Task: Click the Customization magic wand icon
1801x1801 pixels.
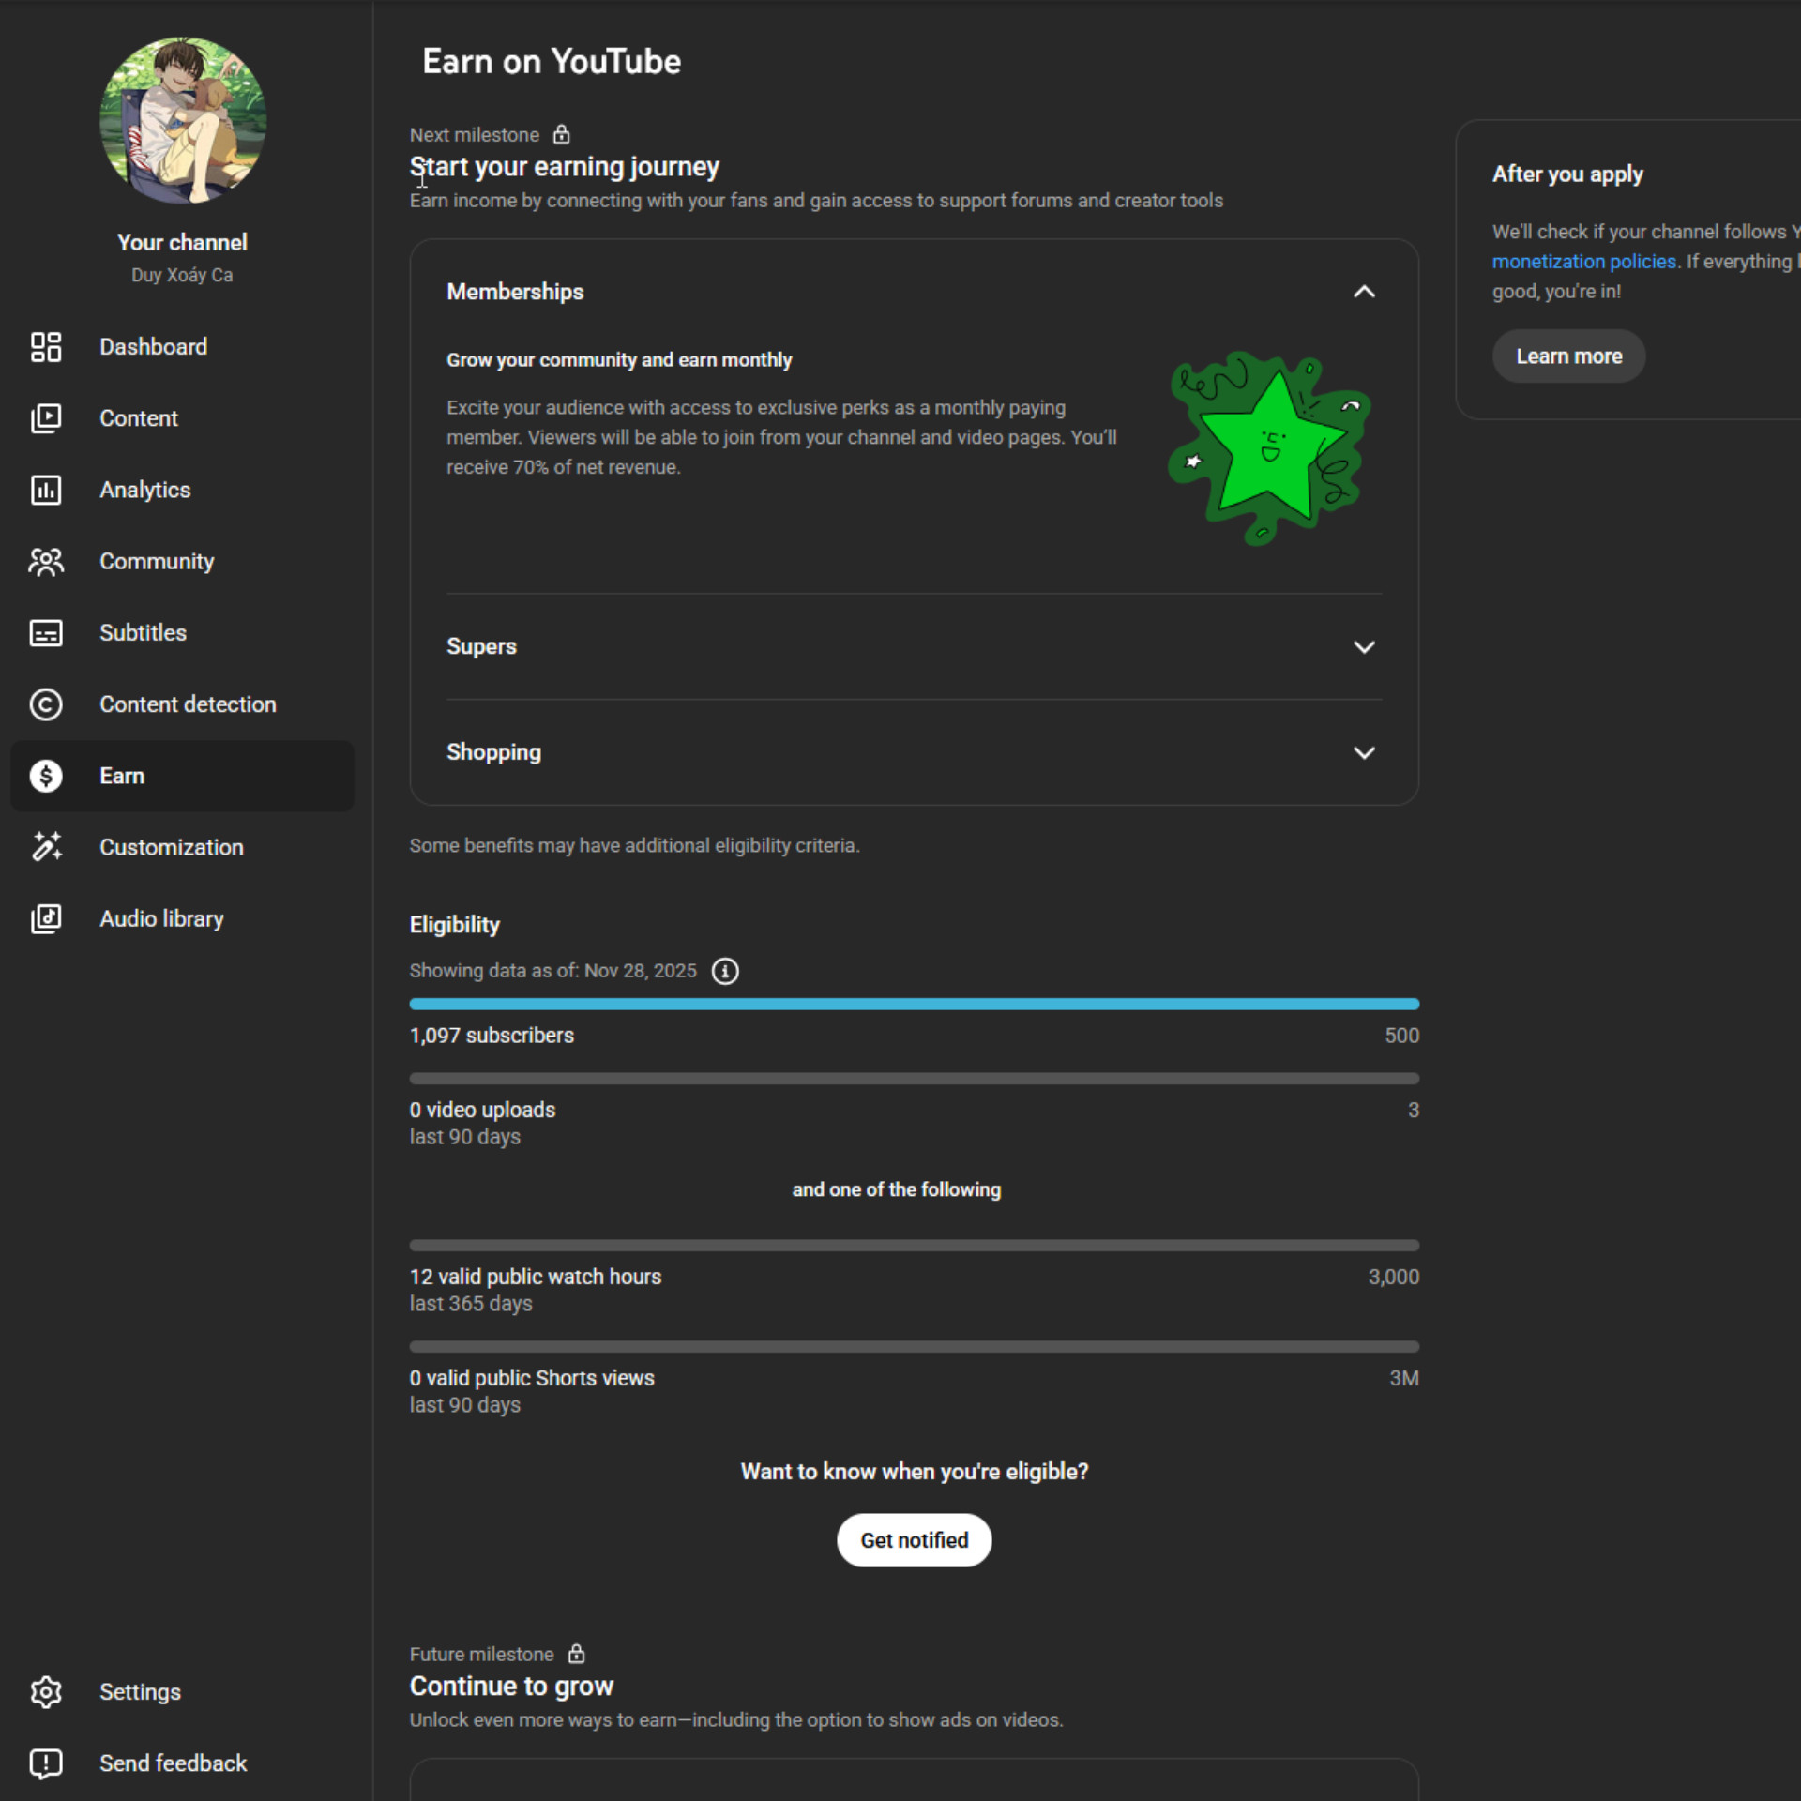Action: coord(45,847)
